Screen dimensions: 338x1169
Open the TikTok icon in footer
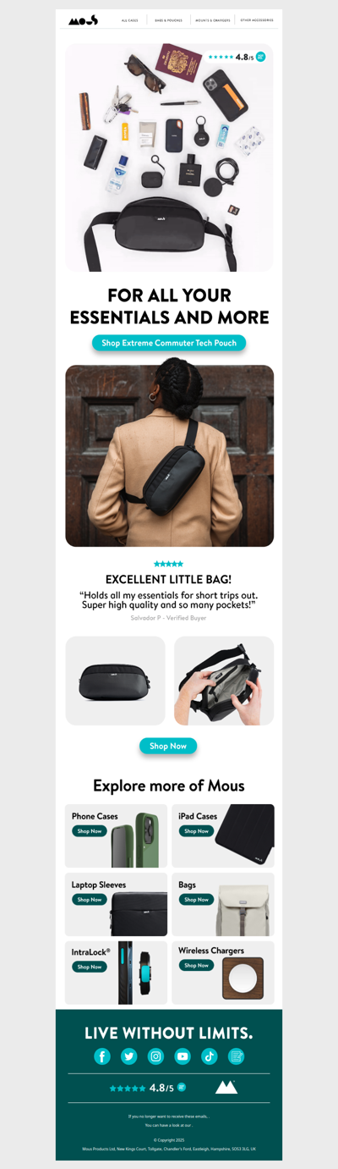210,1056
